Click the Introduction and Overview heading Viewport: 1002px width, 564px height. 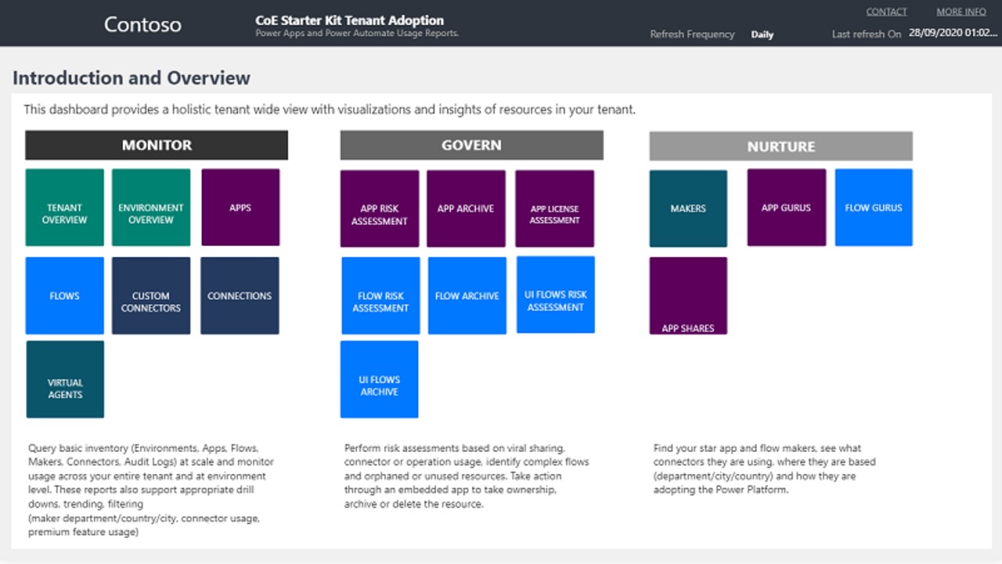coord(132,78)
